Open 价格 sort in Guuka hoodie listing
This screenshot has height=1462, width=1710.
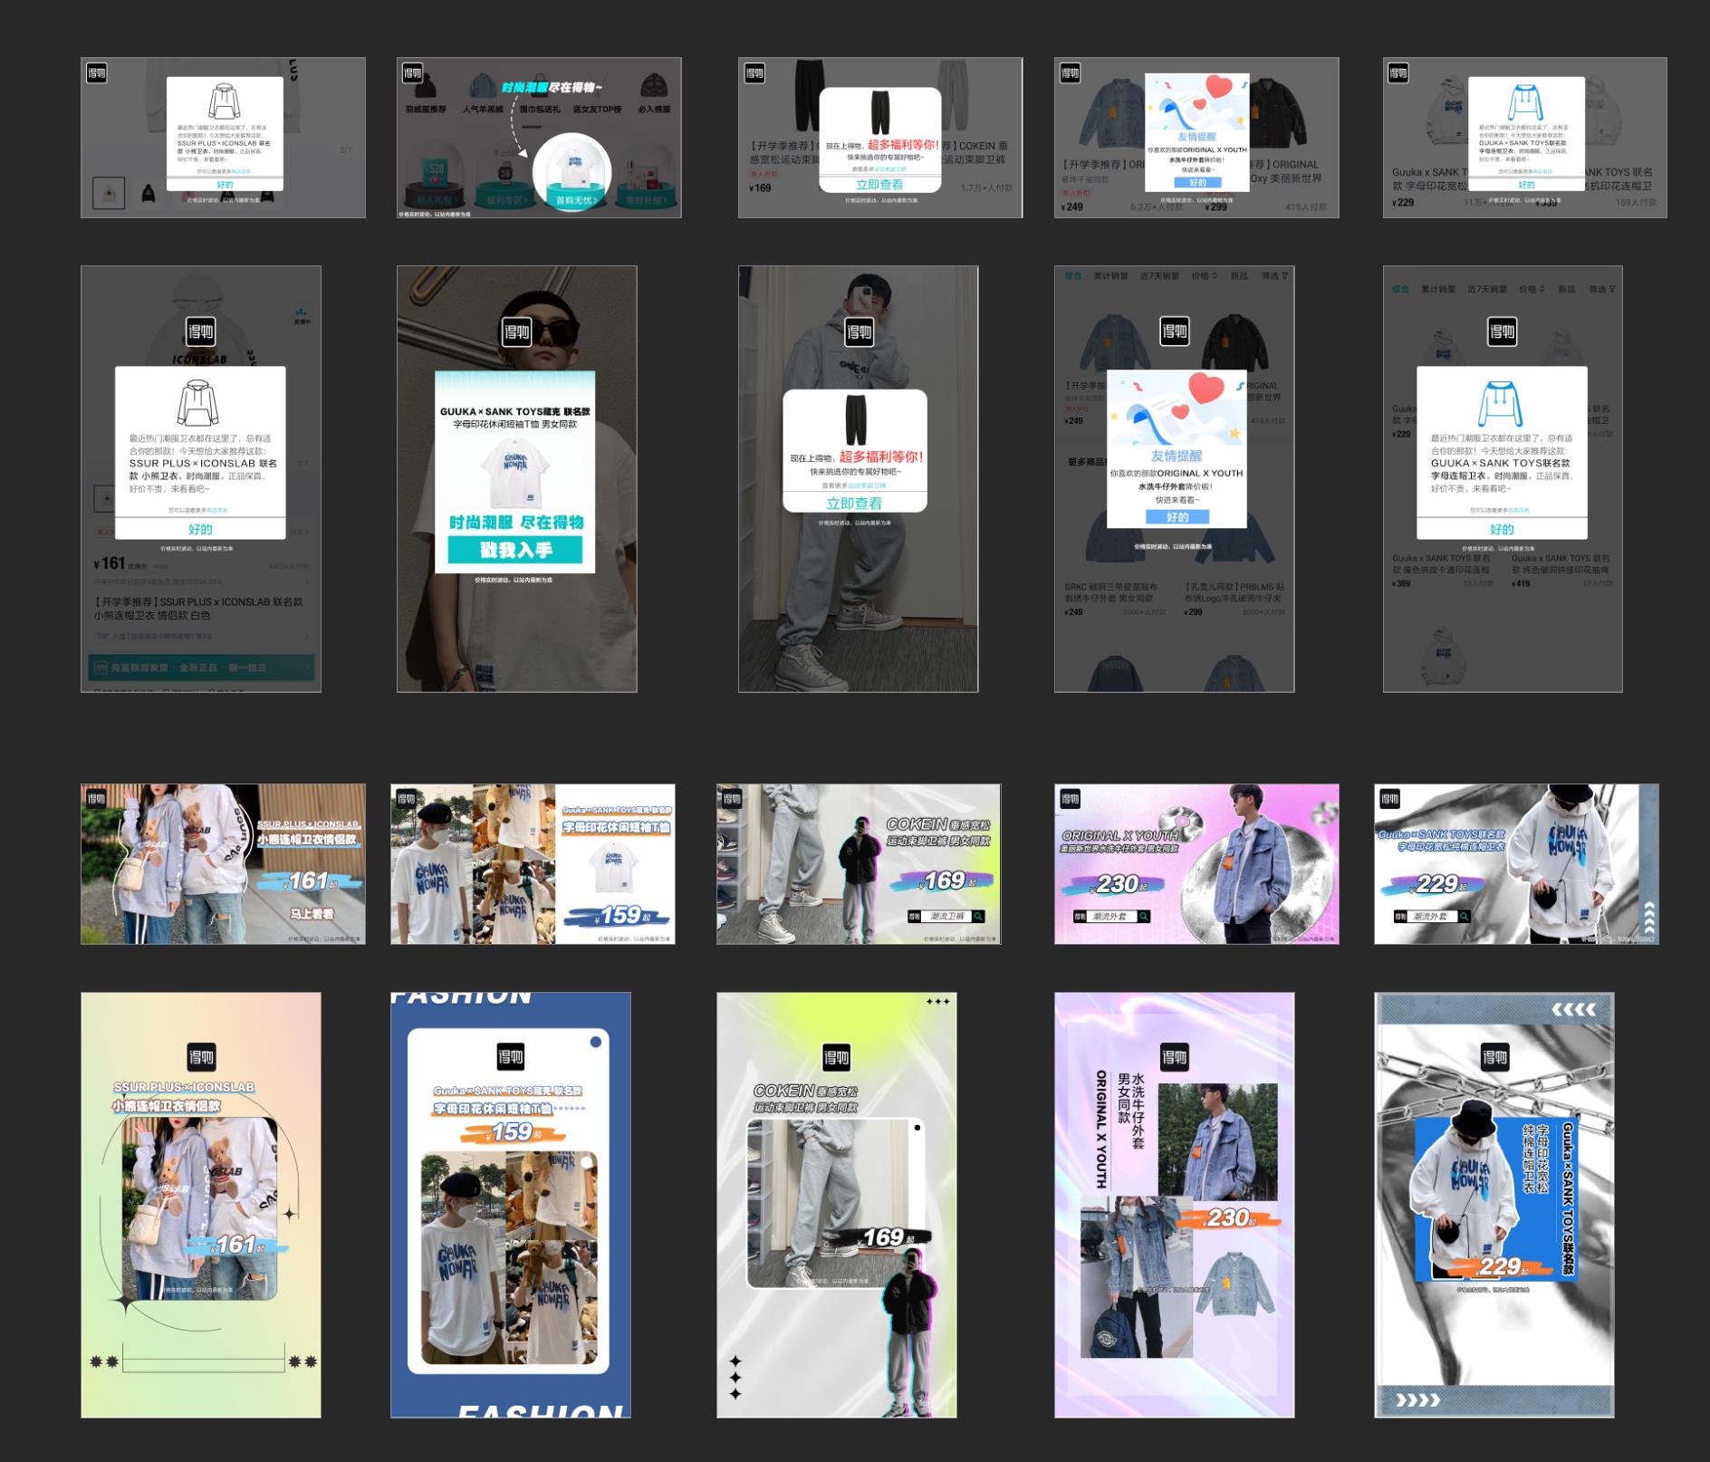coord(1532,289)
